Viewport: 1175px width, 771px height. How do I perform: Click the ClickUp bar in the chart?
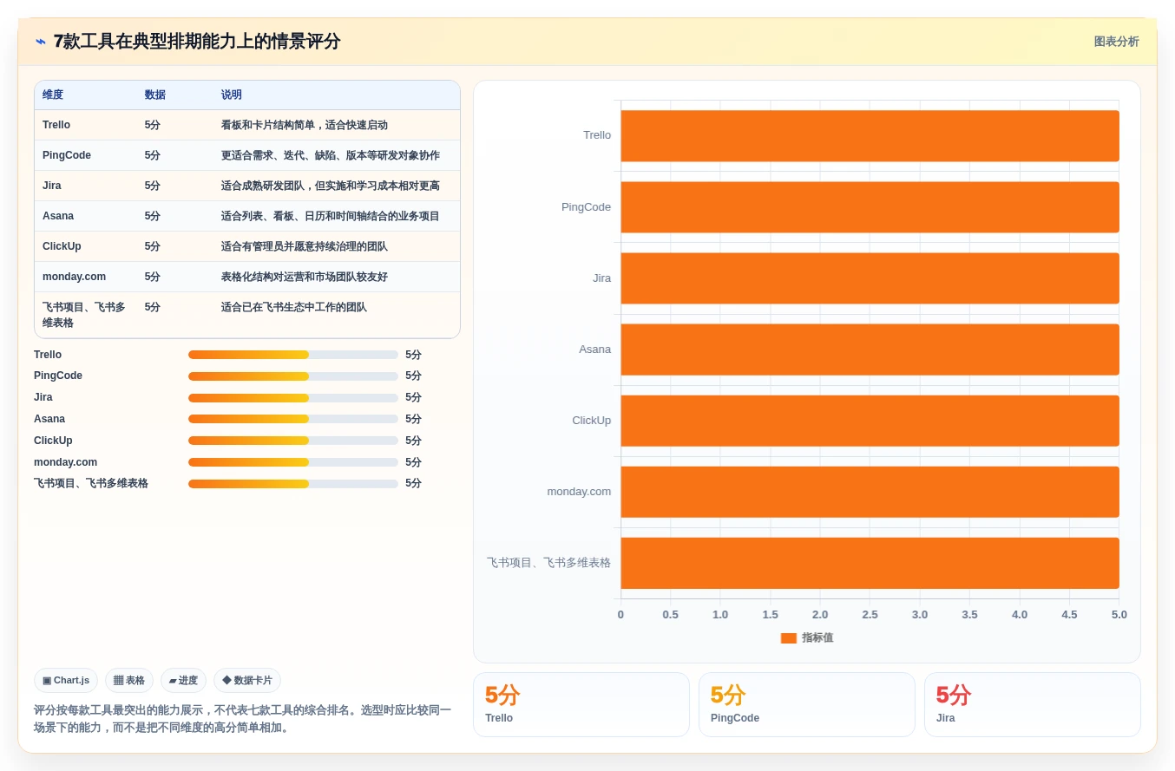tap(870, 421)
